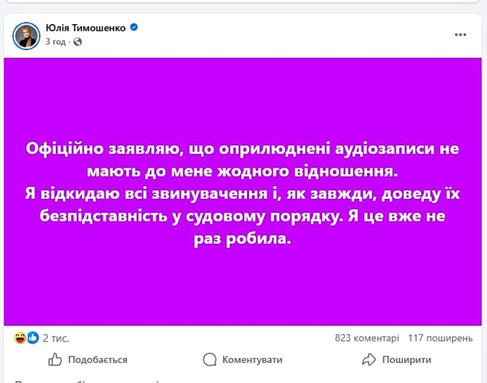487x383 pixels.
Task: Click the laughing emoji reaction icon
Action: click(20, 338)
